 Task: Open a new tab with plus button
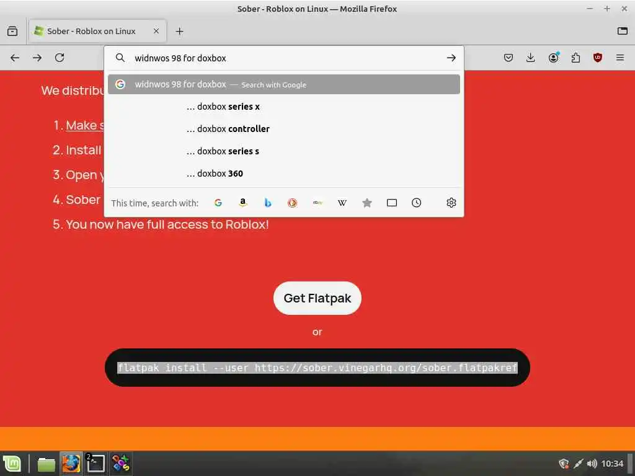[179, 31]
